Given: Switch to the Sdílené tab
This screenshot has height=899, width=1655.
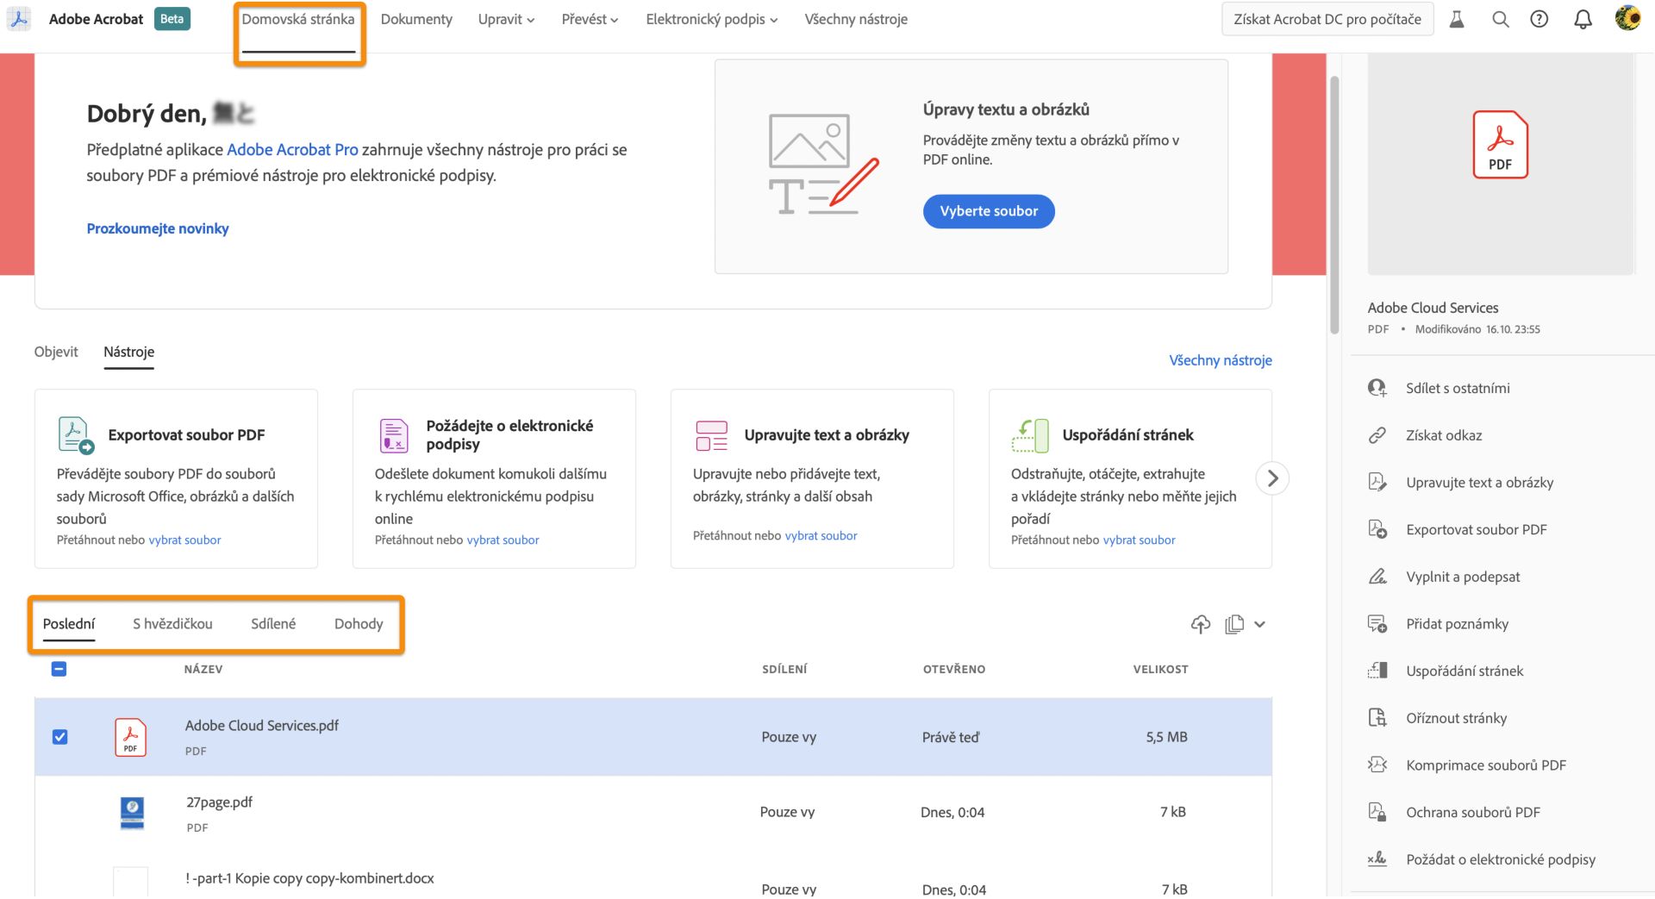Looking at the screenshot, I should (x=273, y=624).
